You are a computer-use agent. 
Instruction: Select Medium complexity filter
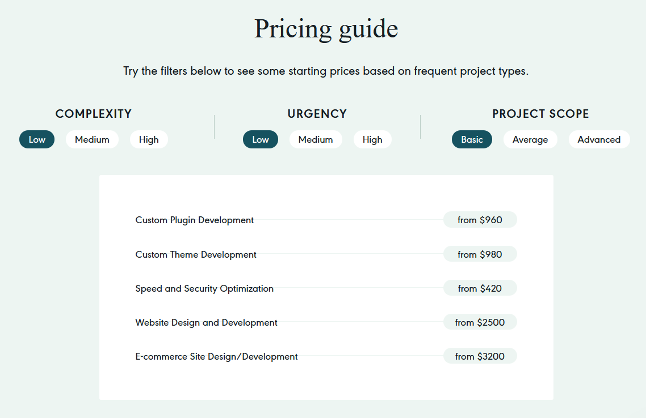(92, 139)
